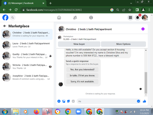
Task: Click the chat header title 'Christine · 2 beds 1 bath Flat/apartment'
Action: coord(89,29)
